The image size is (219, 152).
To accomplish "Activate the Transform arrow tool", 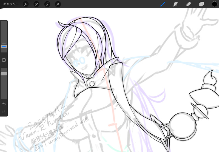I will tap(58, 4).
